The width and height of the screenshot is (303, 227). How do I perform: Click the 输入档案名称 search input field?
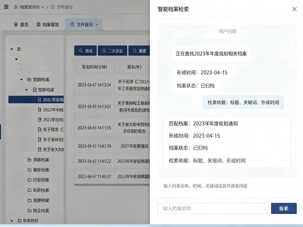pos(212,208)
